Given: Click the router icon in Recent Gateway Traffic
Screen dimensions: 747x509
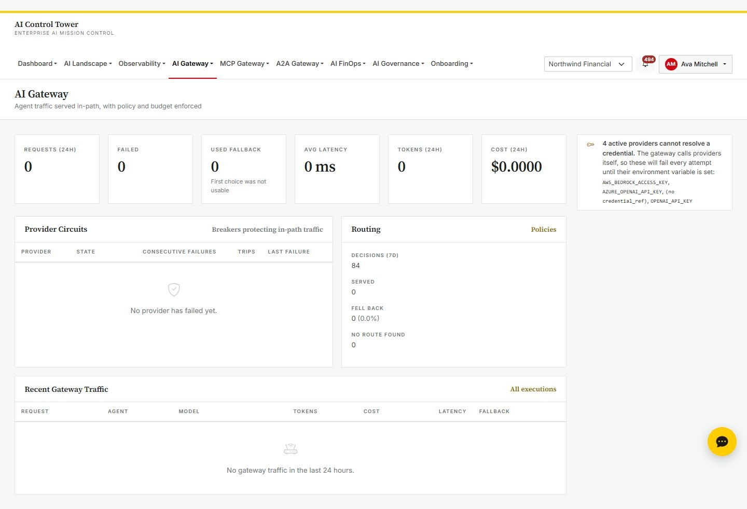Looking at the screenshot, I should [290, 449].
